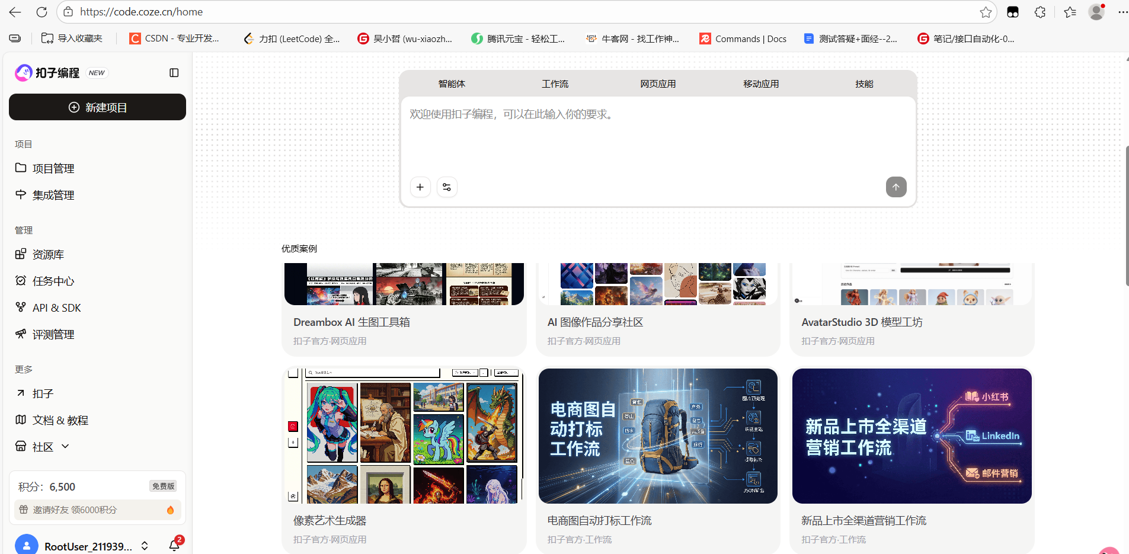The image size is (1129, 554).
Task: Open AI 图像作品分享社区 title
Action: [595, 322]
